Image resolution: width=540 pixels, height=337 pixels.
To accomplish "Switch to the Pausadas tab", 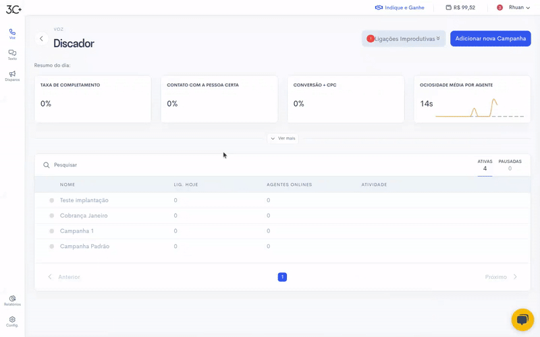I will coord(510,165).
